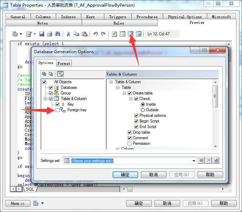Click 取消 in Table Properties window
Image resolution: width=242 pixels, height=212 pixels.
[167, 203]
